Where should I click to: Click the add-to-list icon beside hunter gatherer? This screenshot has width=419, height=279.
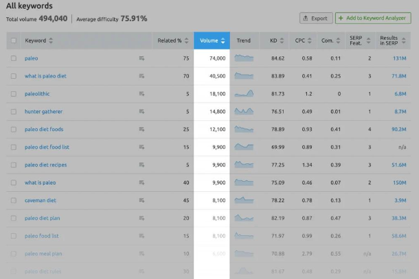tap(141, 112)
